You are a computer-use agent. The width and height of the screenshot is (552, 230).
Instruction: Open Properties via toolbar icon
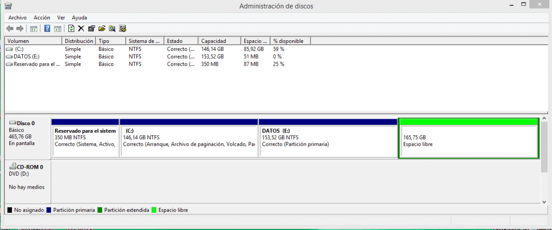click(91, 28)
